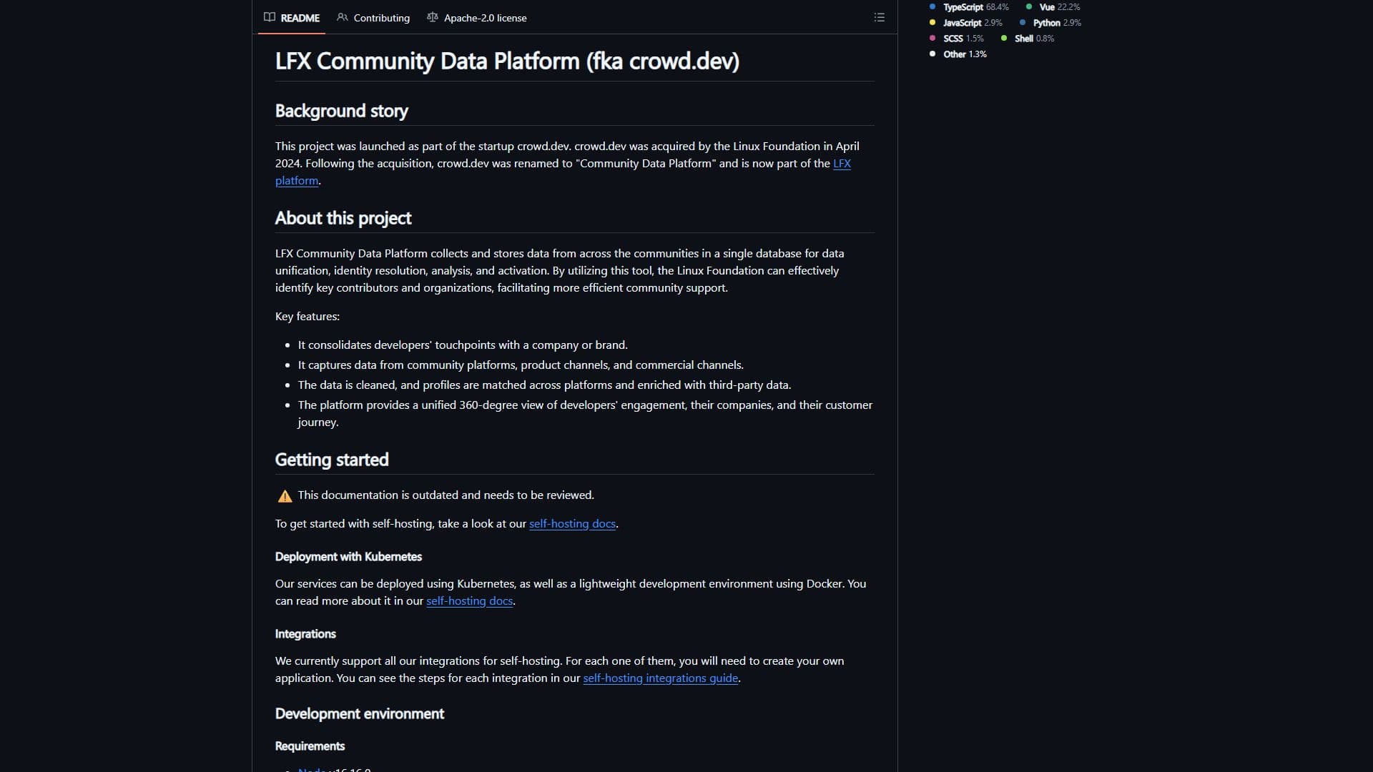Click the Other 1.3% language entry
This screenshot has width=1373, height=772.
[x=958, y=54]
